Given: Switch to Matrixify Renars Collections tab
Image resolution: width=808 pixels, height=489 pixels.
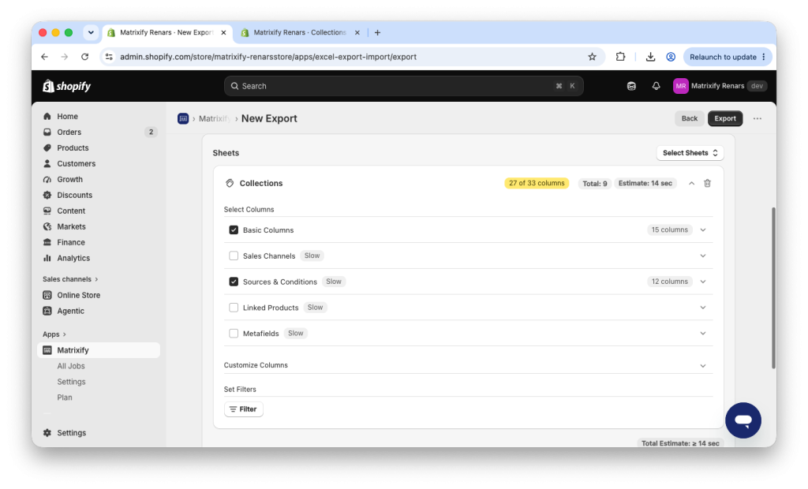Looking at the screenshot, I should click(300, 32).
